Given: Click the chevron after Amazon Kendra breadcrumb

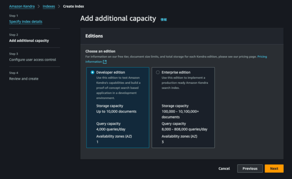Looking at the screenshot, I should tap(39, 6).
